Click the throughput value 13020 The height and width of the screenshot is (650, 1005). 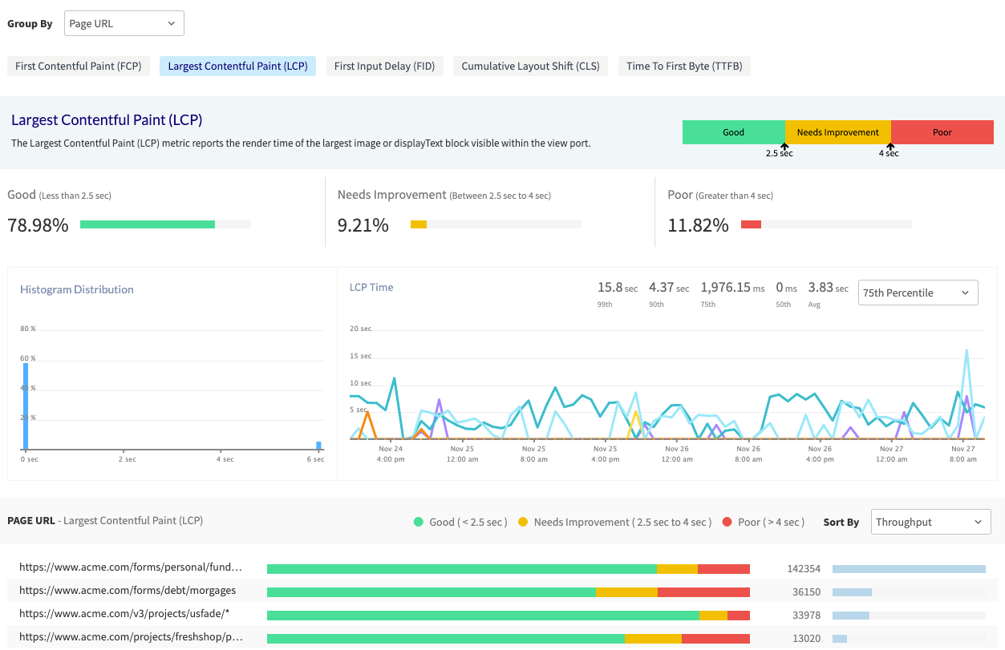click(x=806, y=638)
